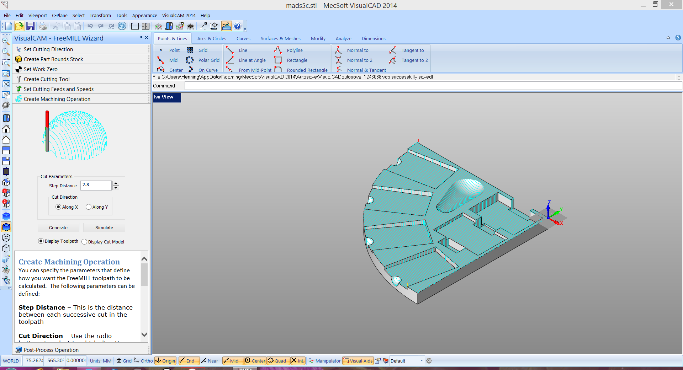
Task: Click the blue Help question mark icon
Action: (237, 26)
